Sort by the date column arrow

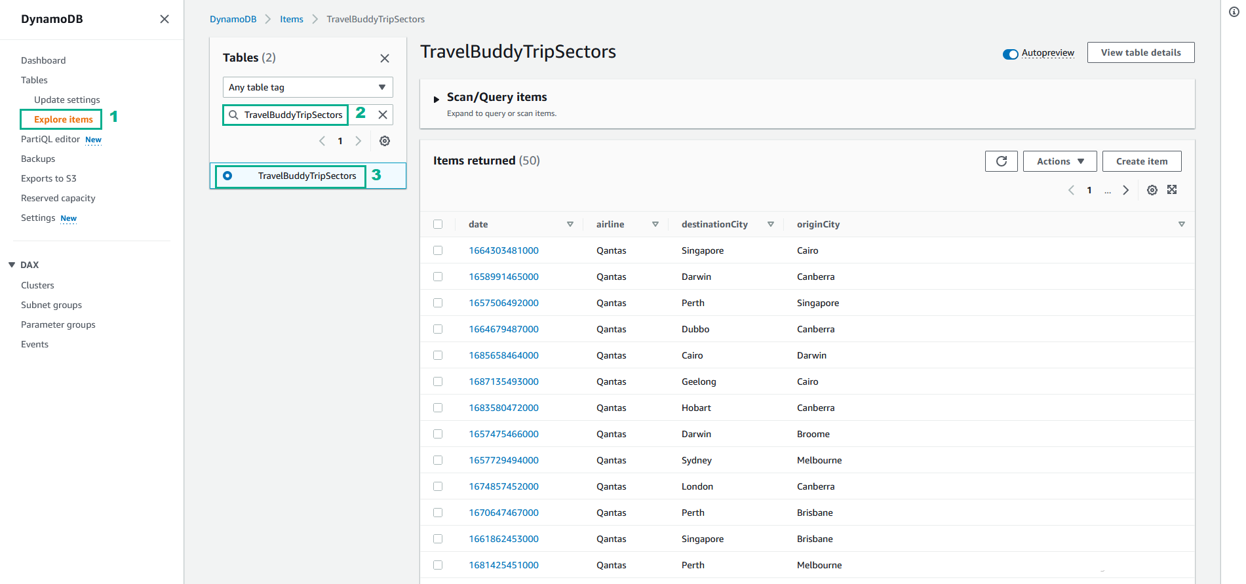tap(570, 224)
